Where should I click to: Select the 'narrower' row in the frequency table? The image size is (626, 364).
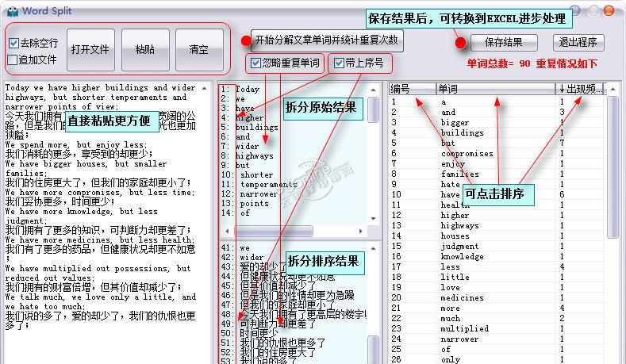click(497, 339)
